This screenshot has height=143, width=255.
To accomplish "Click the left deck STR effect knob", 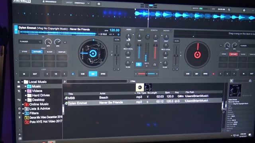I will tap(48, 42).
